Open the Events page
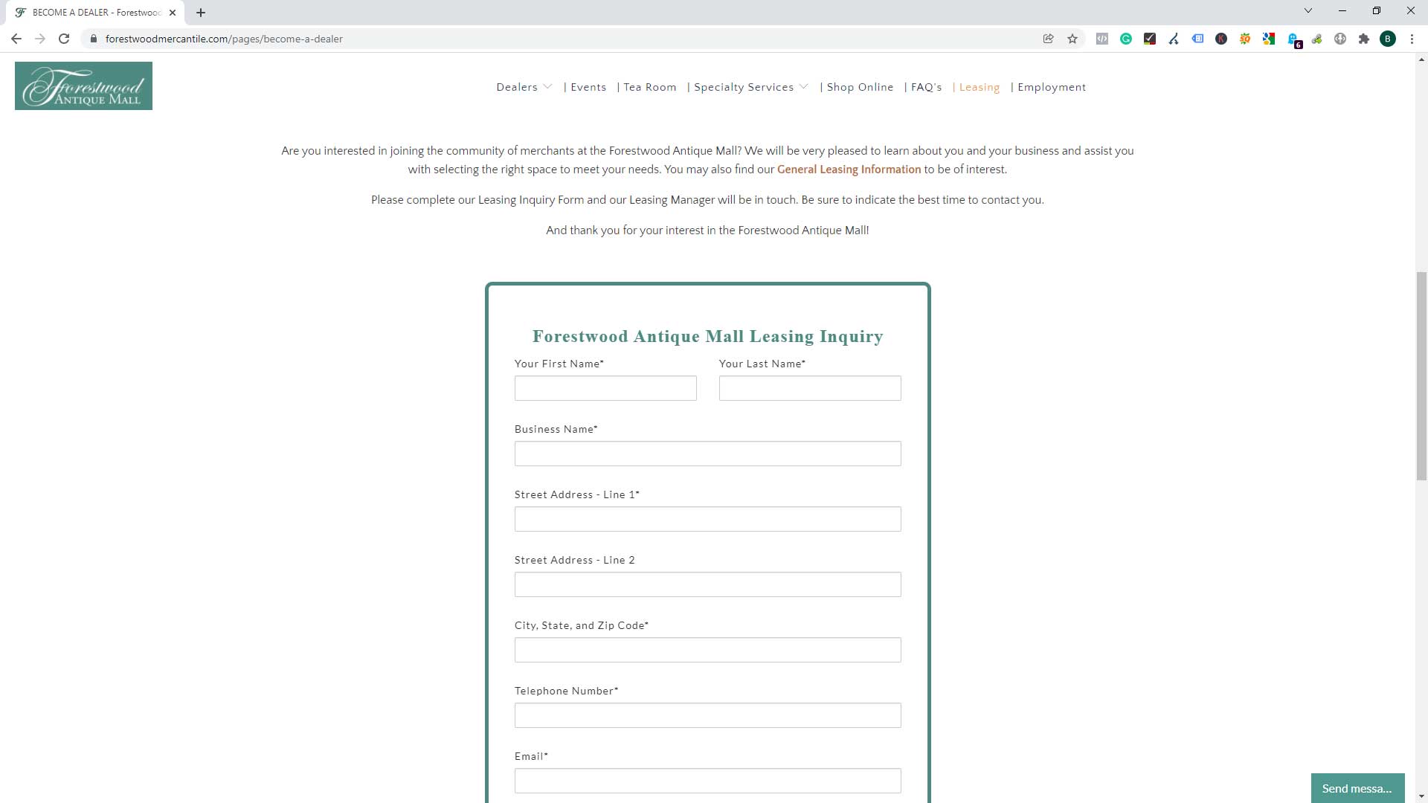 pos(588,87)
